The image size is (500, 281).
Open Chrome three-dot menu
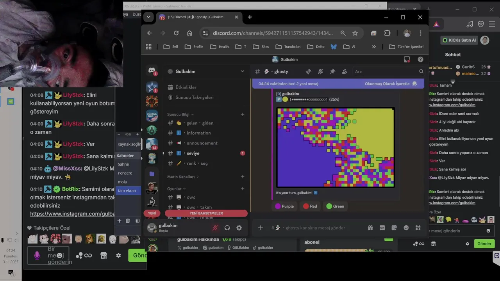click(x=420, y=33)
